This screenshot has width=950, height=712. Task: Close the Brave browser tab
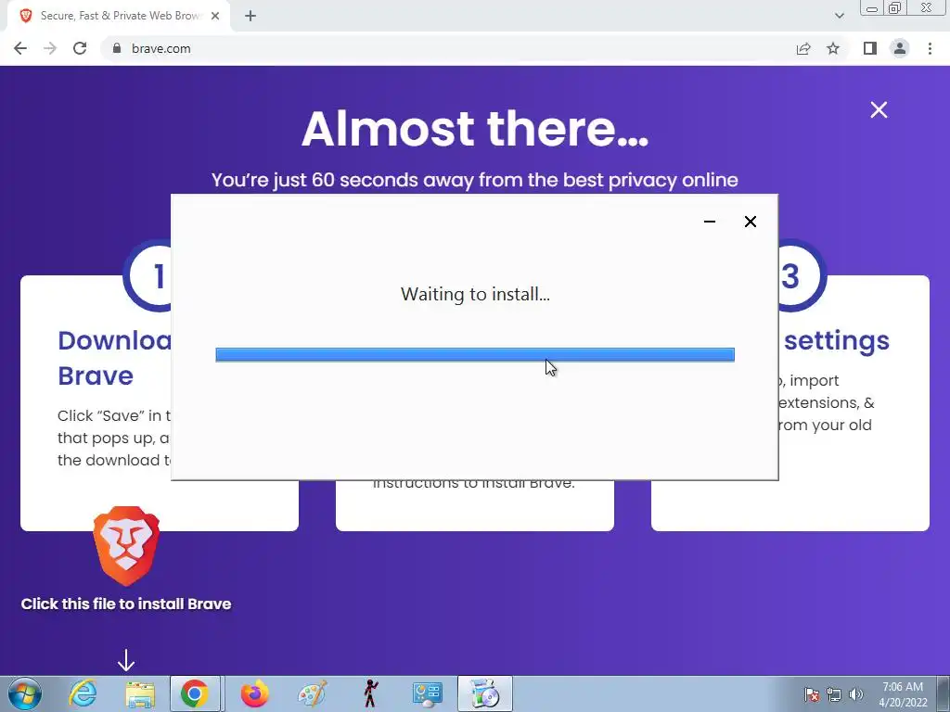[x=215, y=16]
